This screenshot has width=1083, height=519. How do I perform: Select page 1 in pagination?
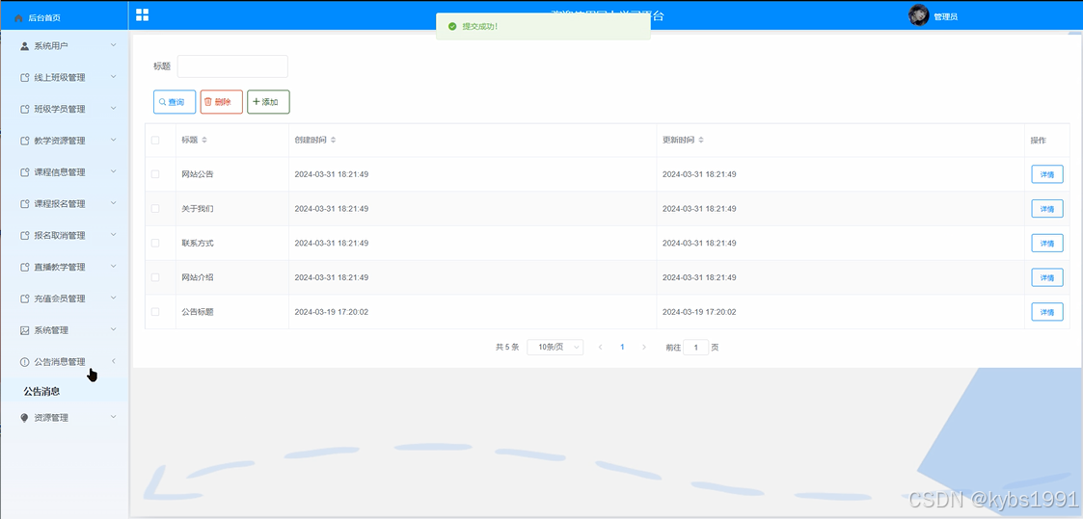coord(622,348)
